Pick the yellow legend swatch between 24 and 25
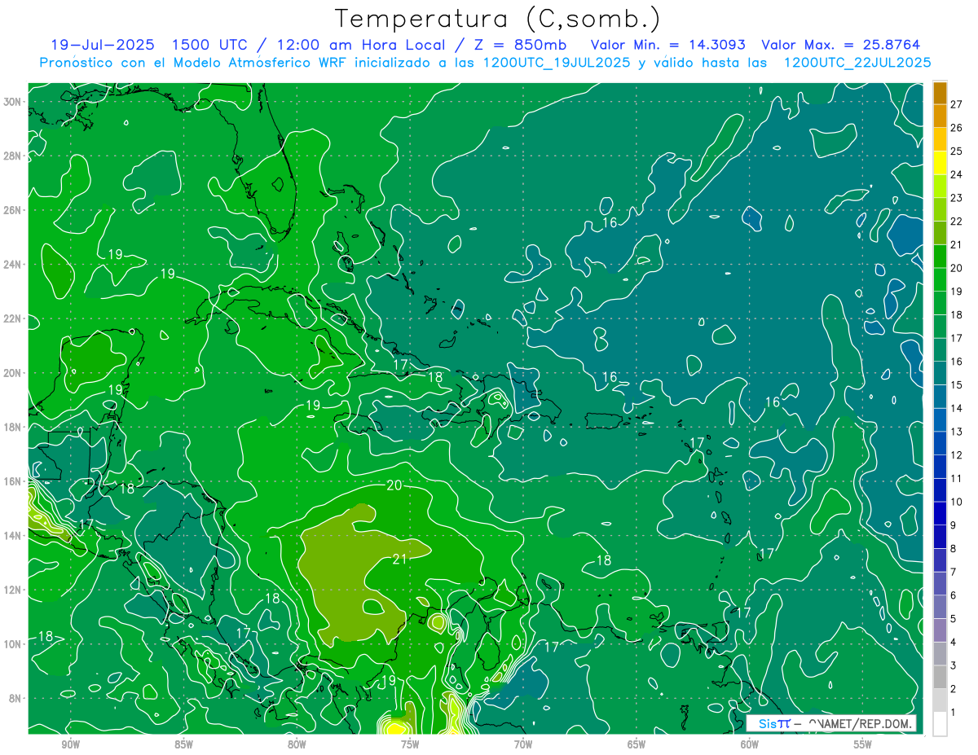This screenshot has width=978, height=755. point(940,162)
